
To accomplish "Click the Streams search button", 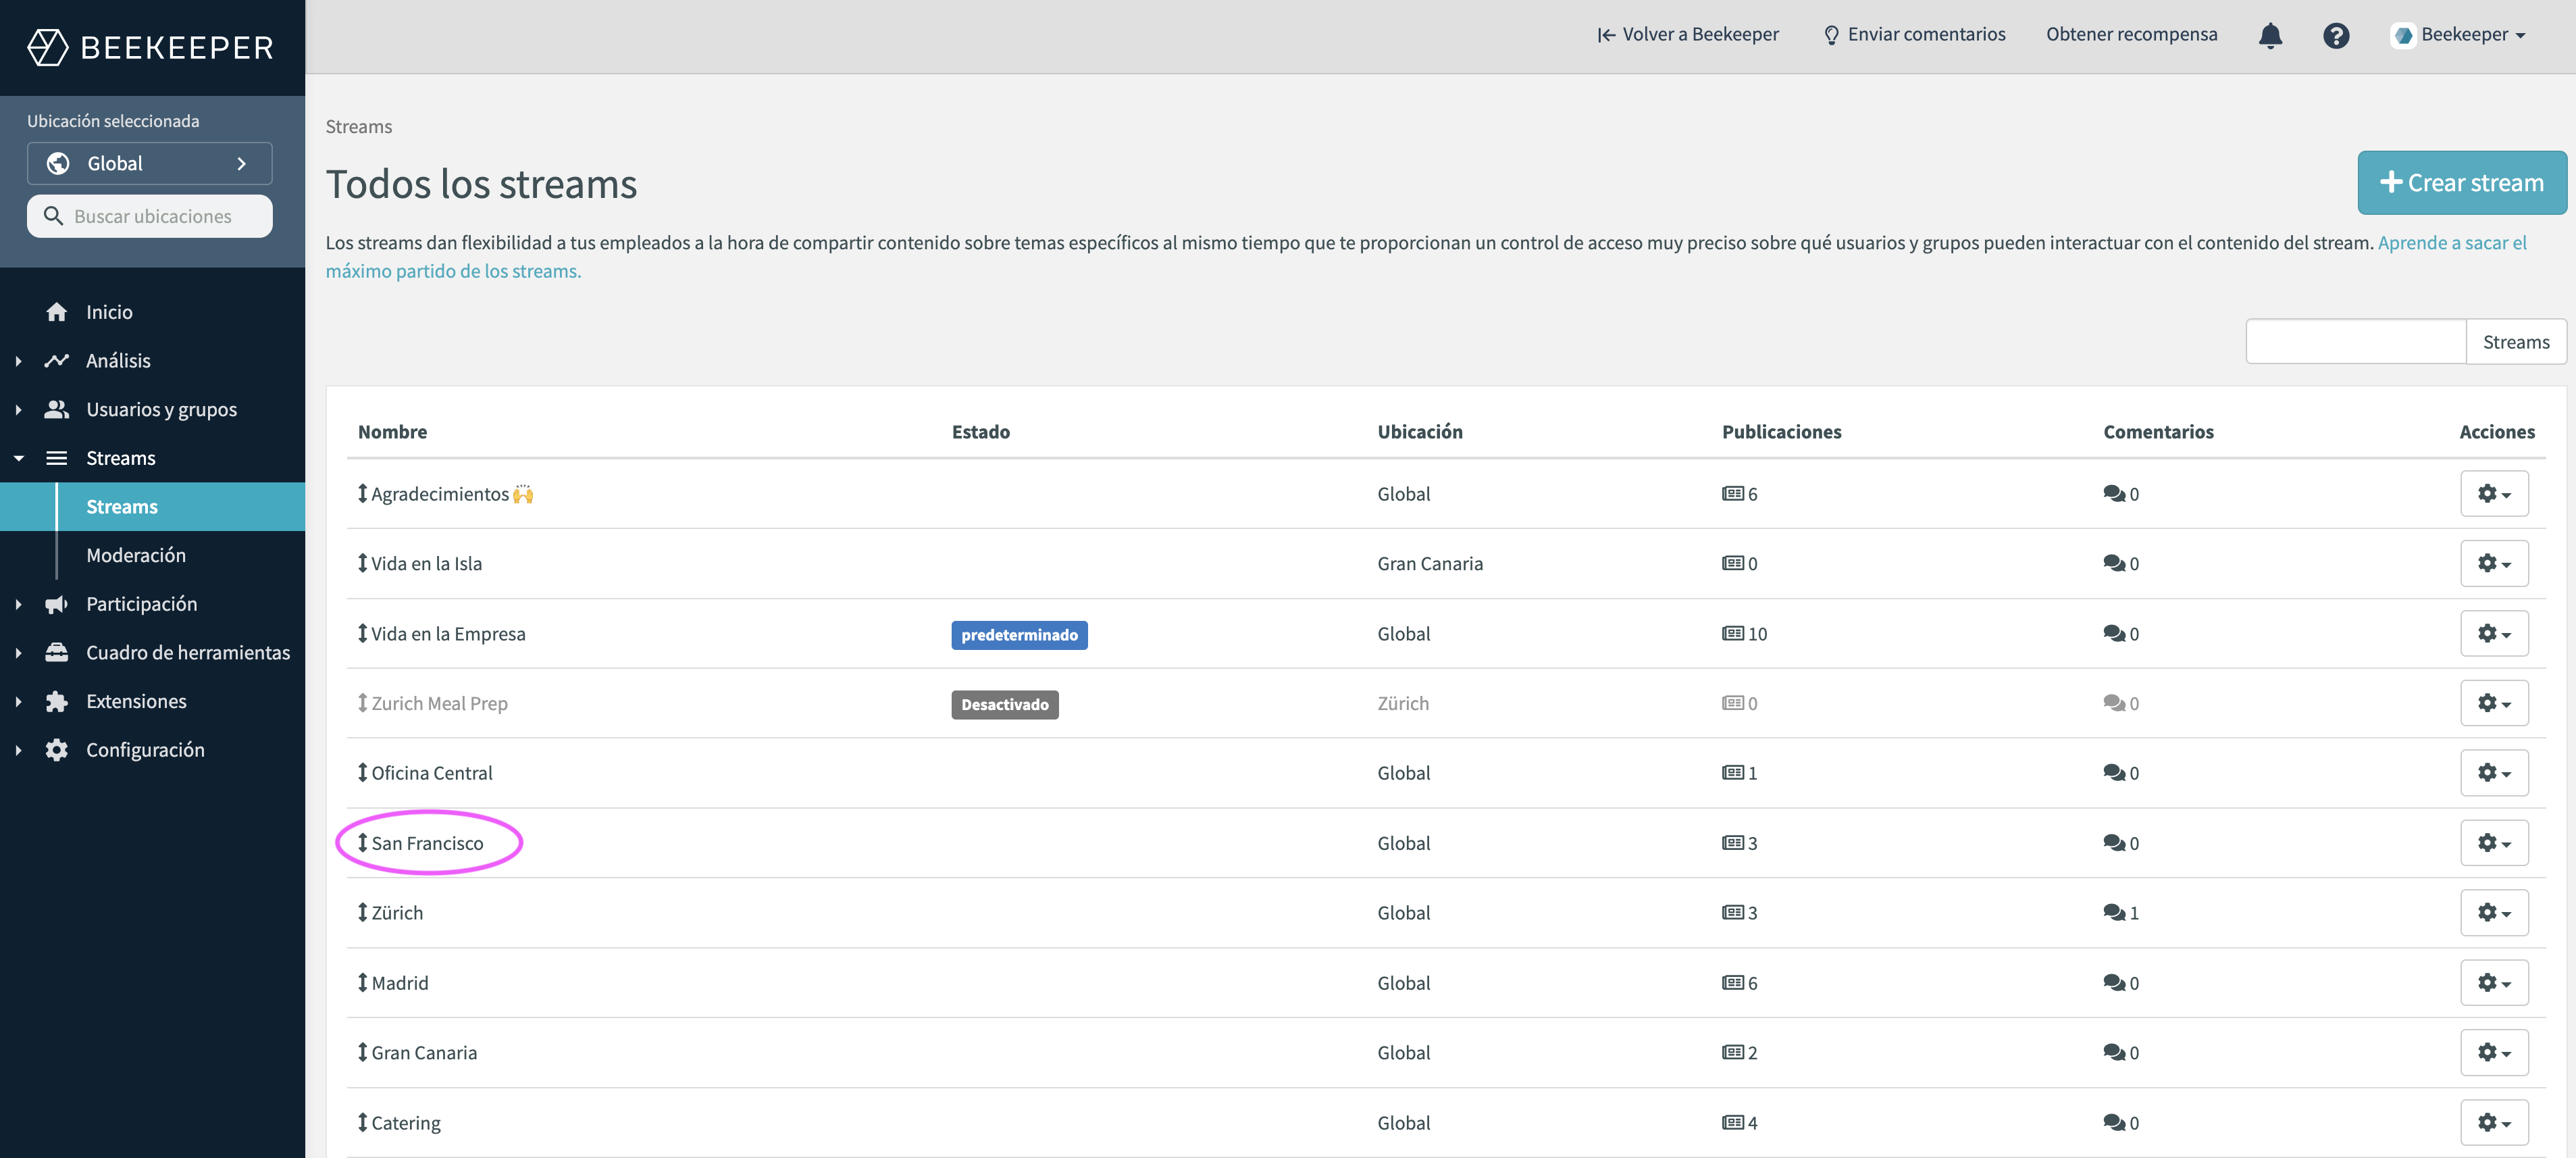I will [2516, 342].
